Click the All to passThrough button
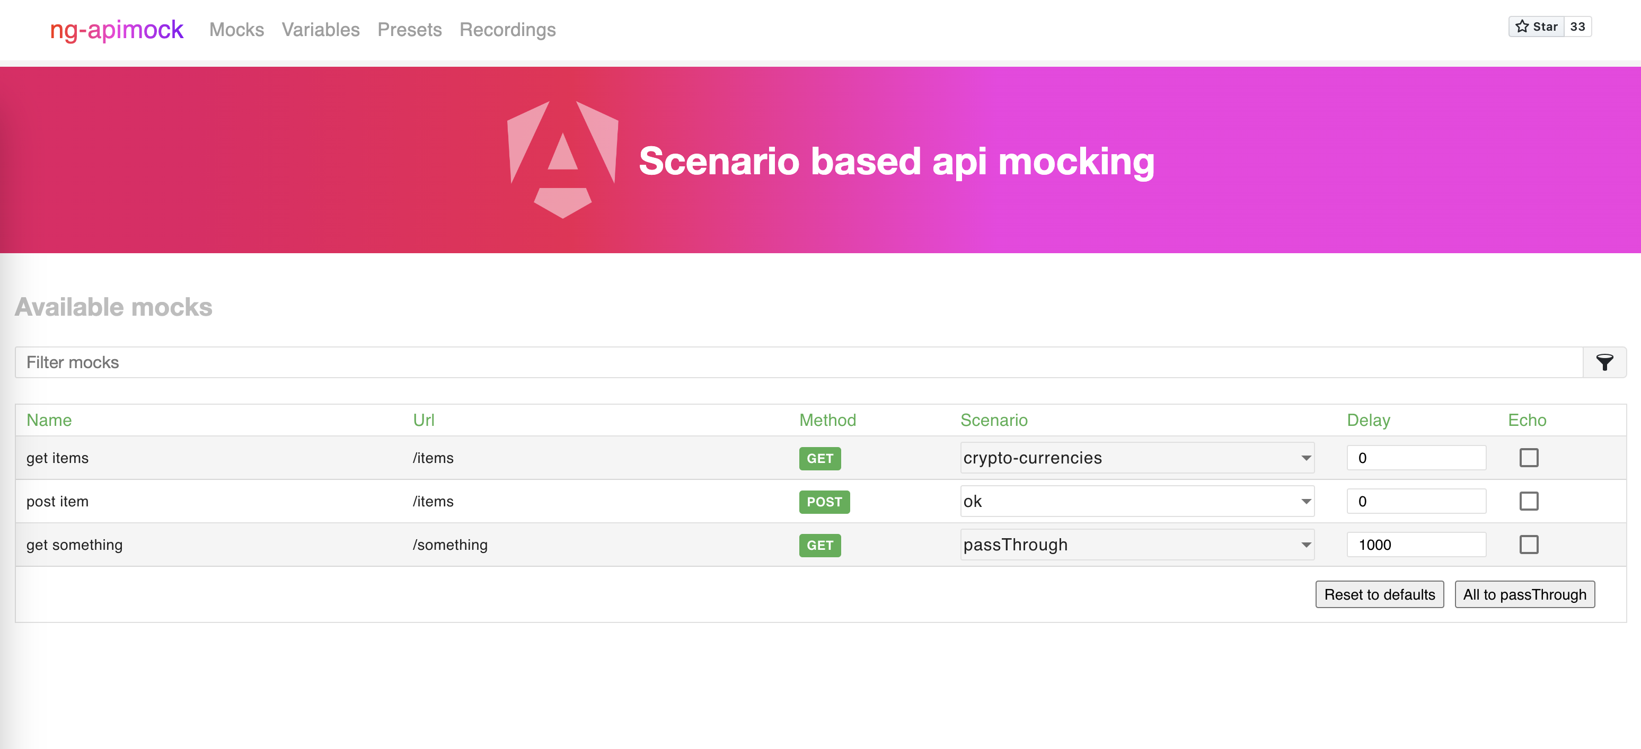The height and width of the screenshot is (749, 1641). click(x=1524, y=594)
